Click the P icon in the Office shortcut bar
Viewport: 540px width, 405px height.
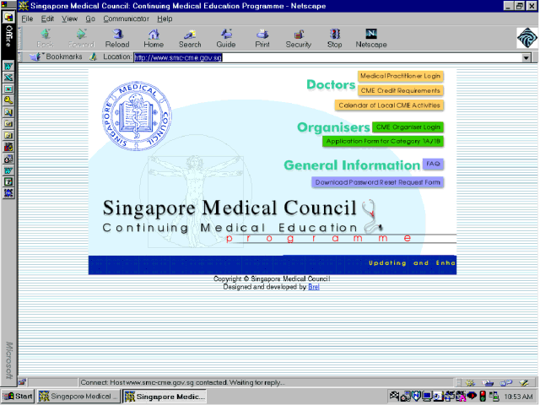click(x=8, y=182)
